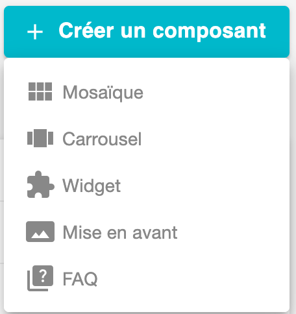Click the Créer un composant button
Screen dimensions: 296x314
(147, 32)
